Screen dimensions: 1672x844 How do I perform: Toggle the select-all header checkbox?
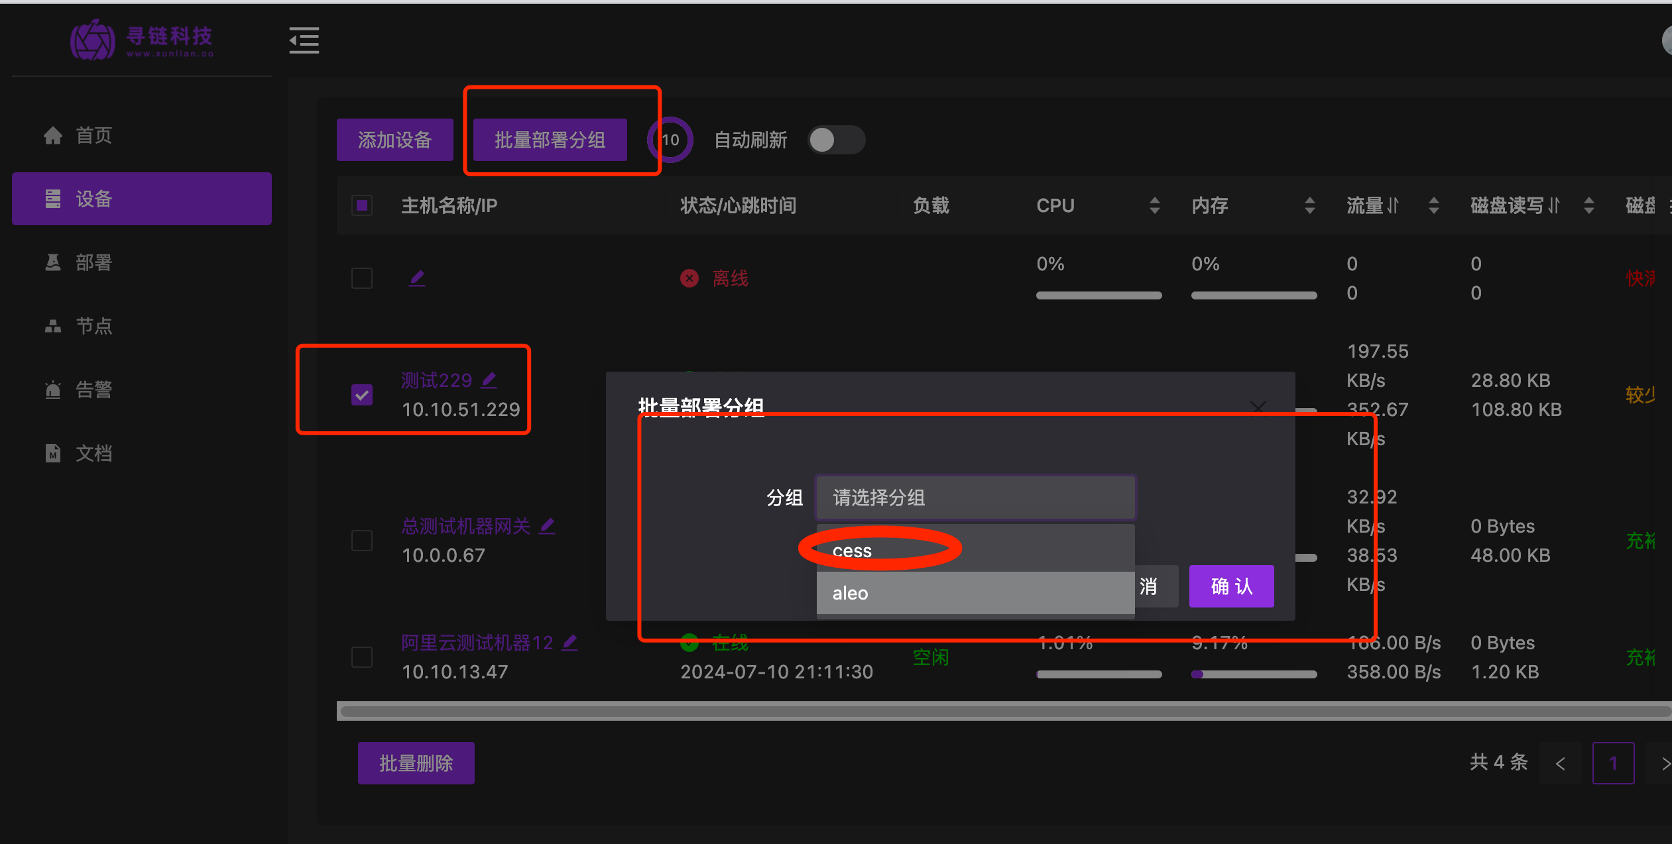point(362,205)
